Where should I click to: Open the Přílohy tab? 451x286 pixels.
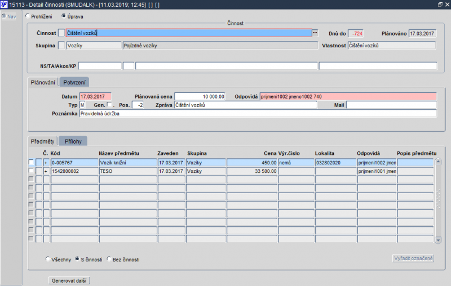coord(73,141)
